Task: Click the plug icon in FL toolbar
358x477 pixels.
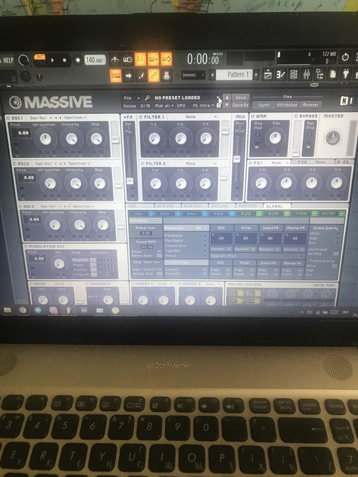Action: click(346, 74)
